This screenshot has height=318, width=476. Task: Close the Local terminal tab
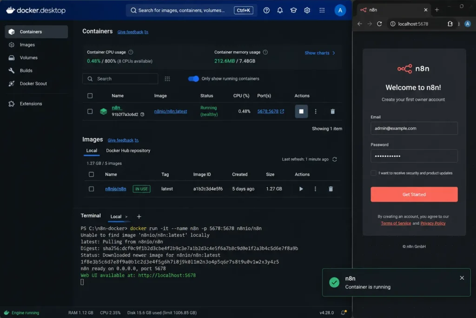(126, 217)
